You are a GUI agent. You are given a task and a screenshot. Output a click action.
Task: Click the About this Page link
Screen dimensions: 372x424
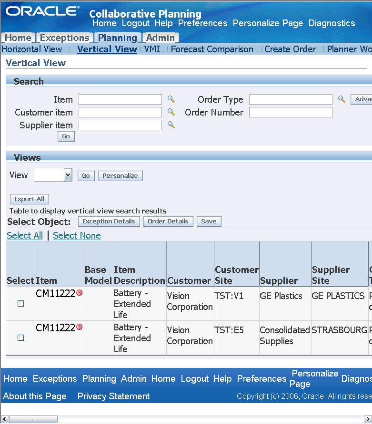(x=35, y=396)
